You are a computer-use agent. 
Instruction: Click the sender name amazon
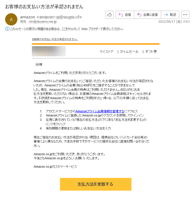28,17
